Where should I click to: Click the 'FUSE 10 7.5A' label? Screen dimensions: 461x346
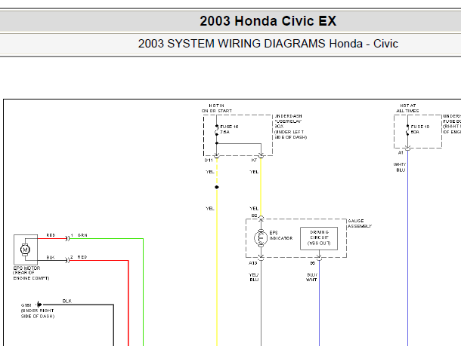pos(229,130)
